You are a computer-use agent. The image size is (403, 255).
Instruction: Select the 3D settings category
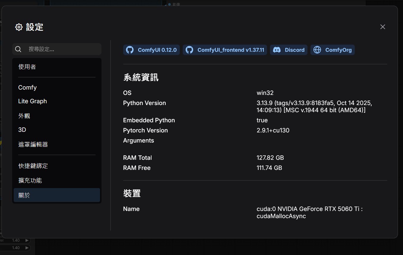pyautogui.click(x=22, y=130)
